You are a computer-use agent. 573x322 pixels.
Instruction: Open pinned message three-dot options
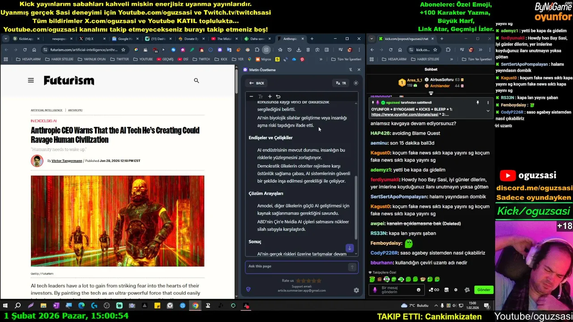click(488, 102)
